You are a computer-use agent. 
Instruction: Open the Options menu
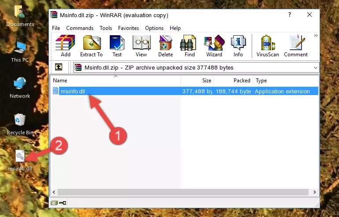pyautogui.click(x=154, y=28)
